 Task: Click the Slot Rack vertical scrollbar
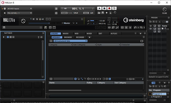pos(43,59)
